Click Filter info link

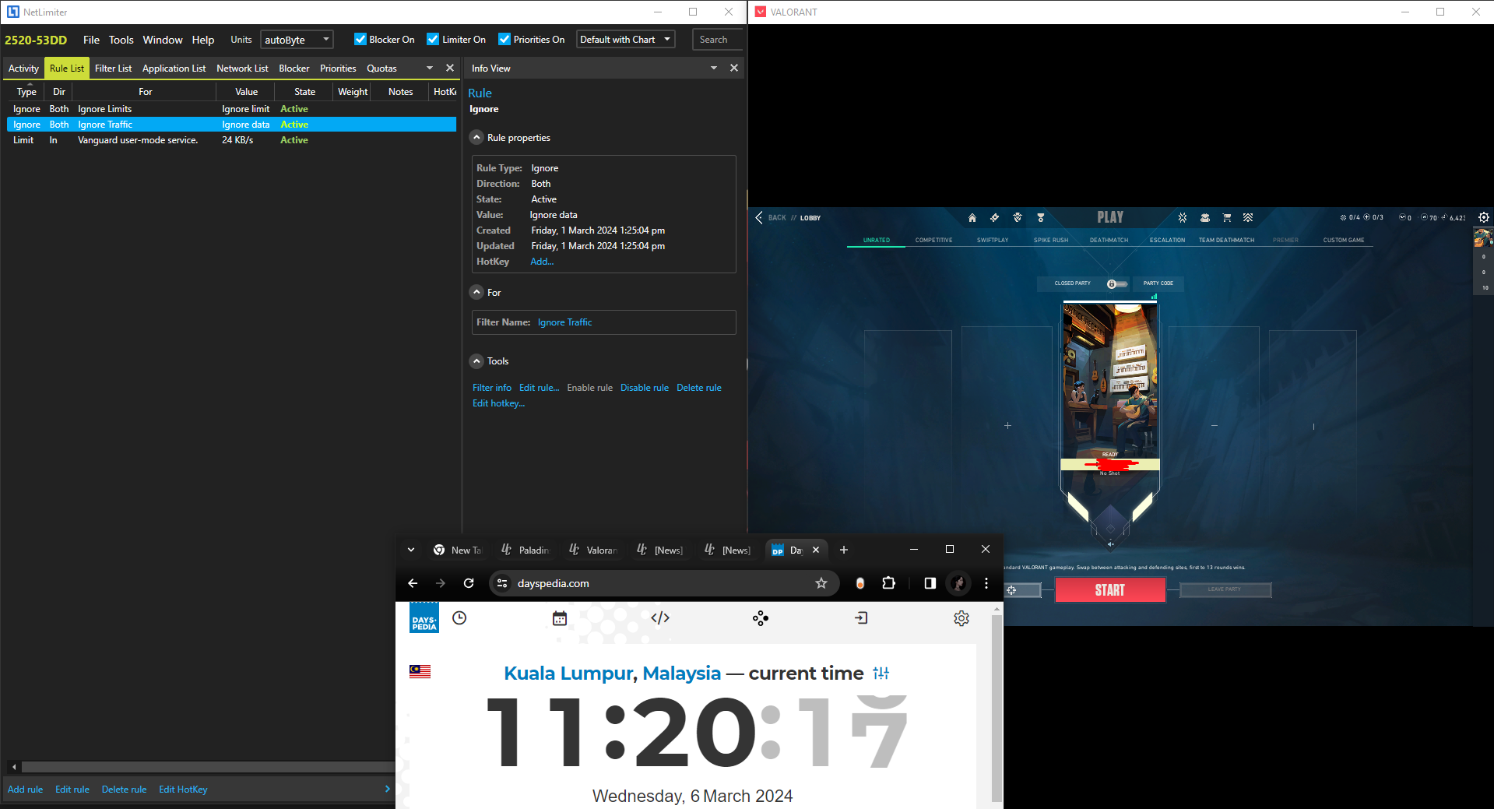tap(492, 388)
